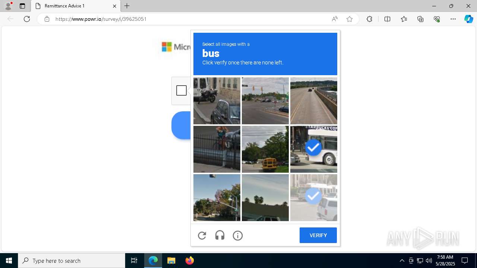Image resolution: width=477 pixels, height=268 pixels.
Task: Open Browser essentials heart icon
Action: coord(437,19)
